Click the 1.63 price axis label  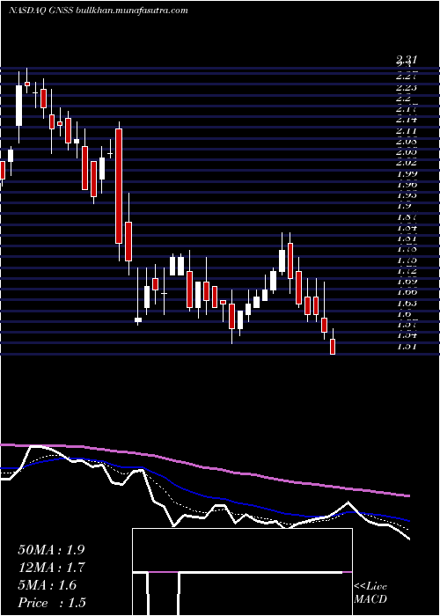(x=407, y=303)
